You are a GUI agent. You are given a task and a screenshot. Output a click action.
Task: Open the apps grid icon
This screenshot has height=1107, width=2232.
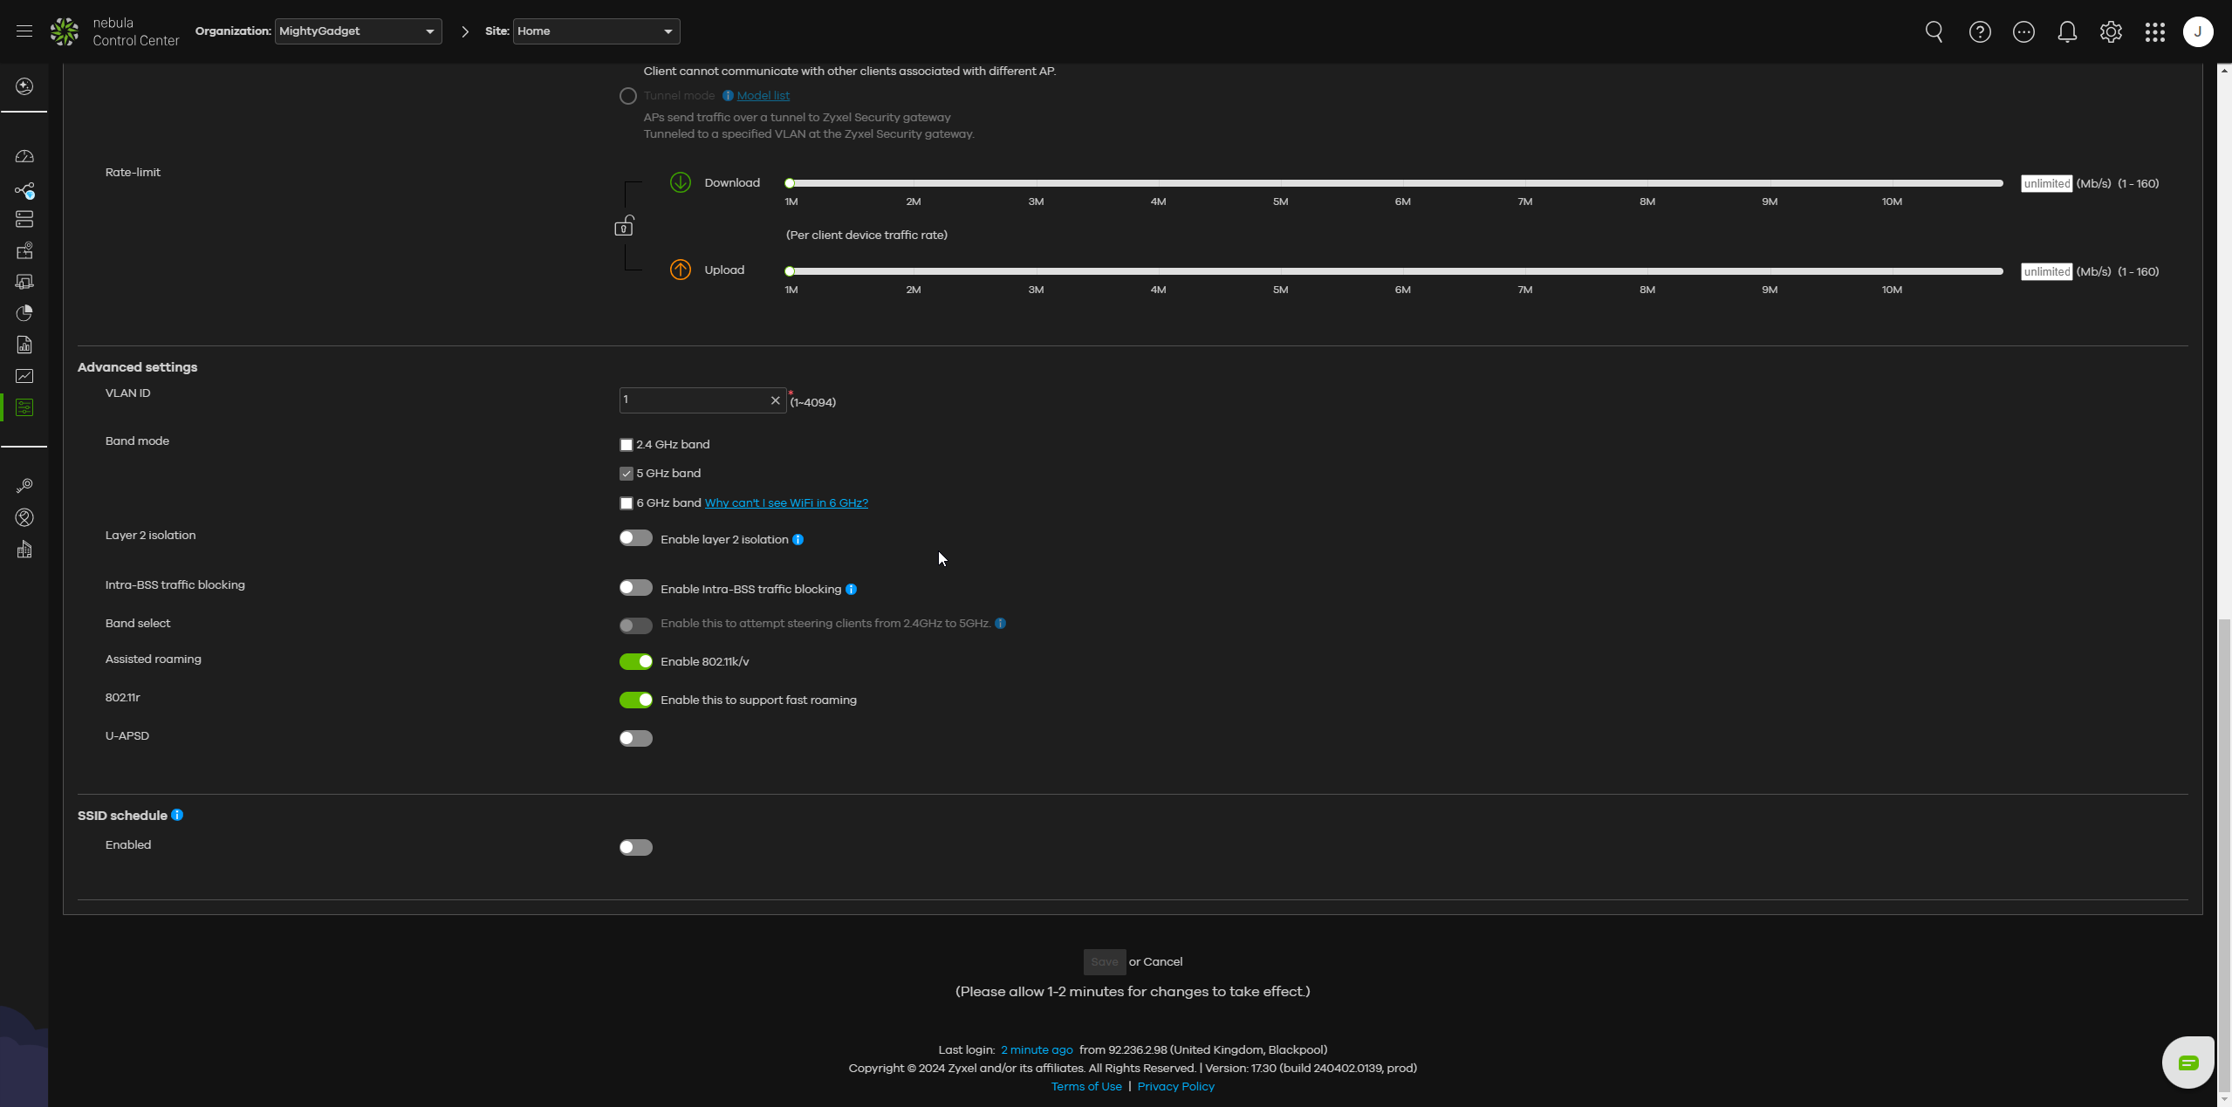coord(2154,32)
